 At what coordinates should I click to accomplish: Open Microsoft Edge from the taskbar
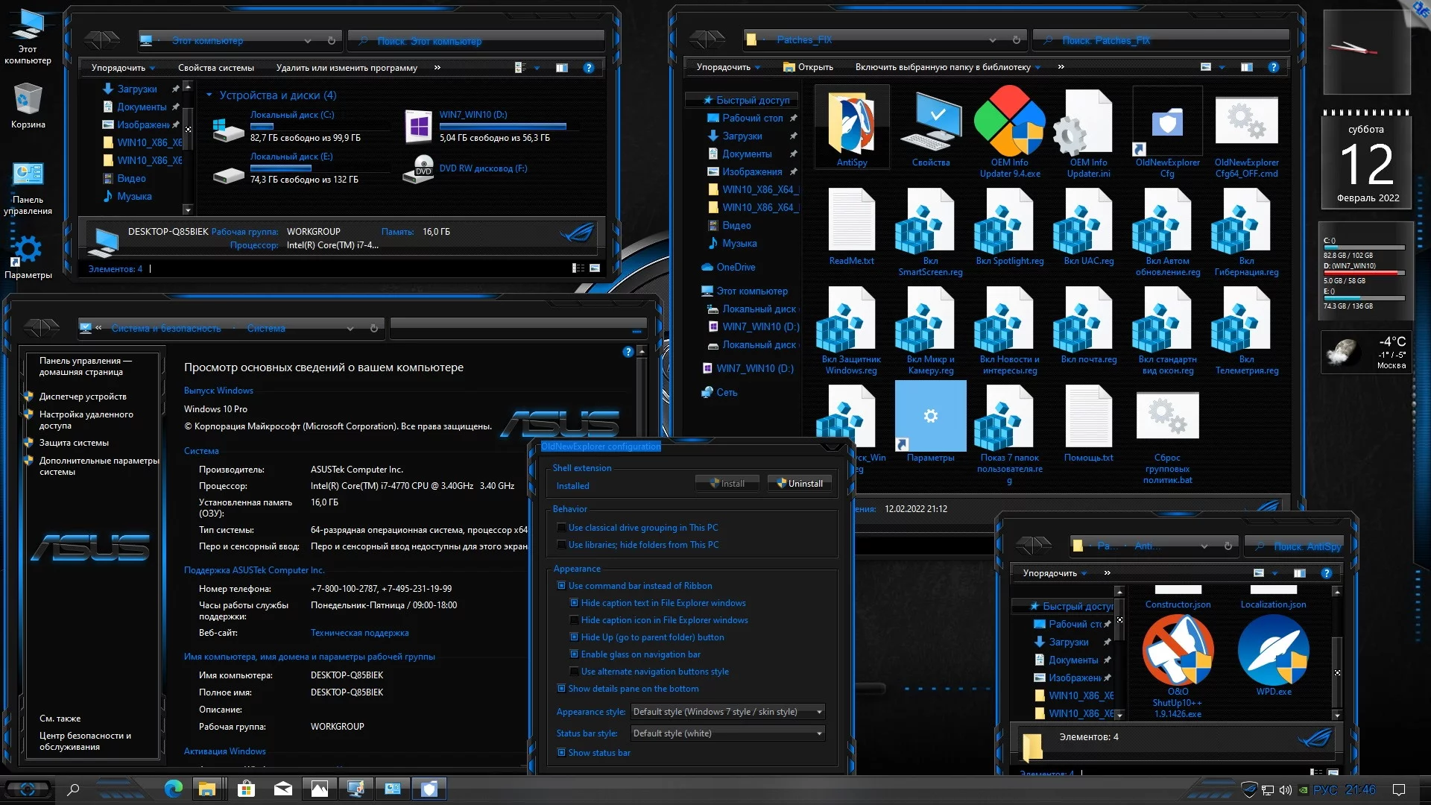173,789
